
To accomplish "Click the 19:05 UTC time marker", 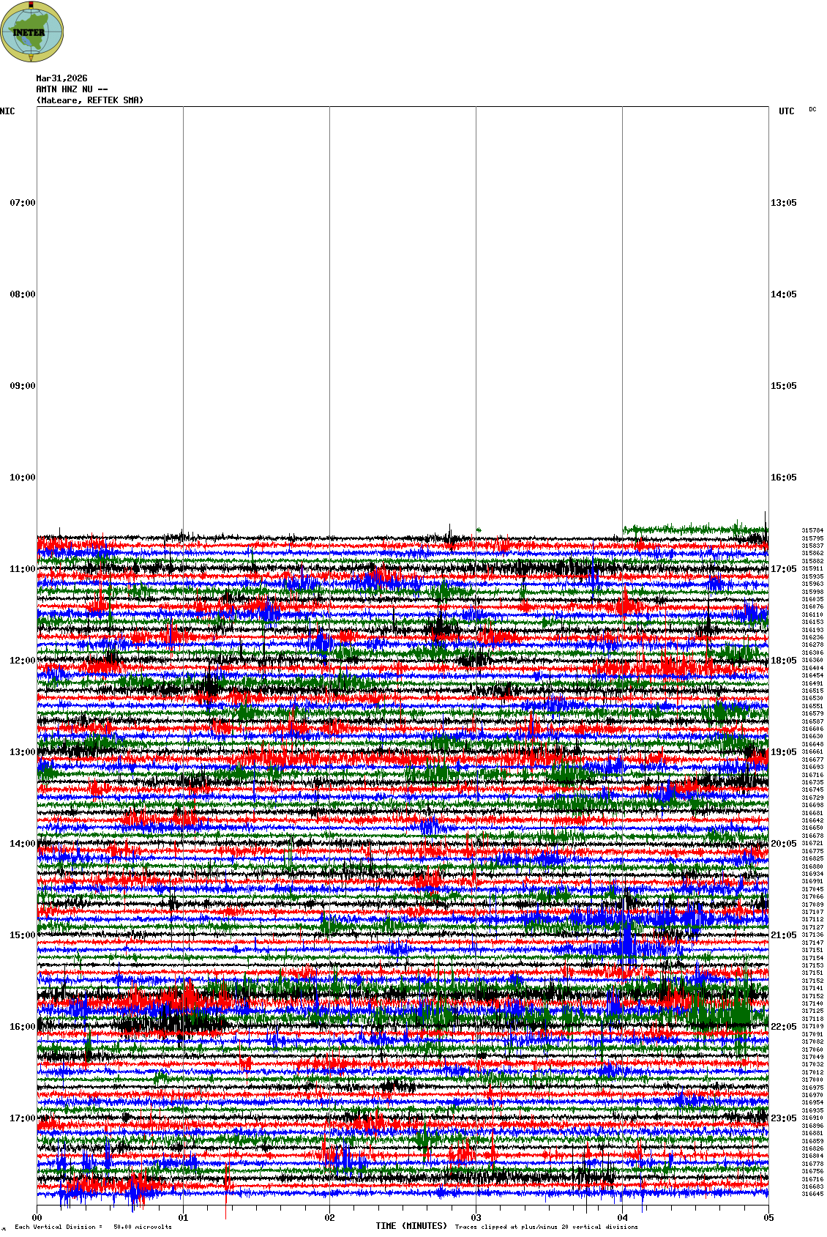I will tap(783, 752).
